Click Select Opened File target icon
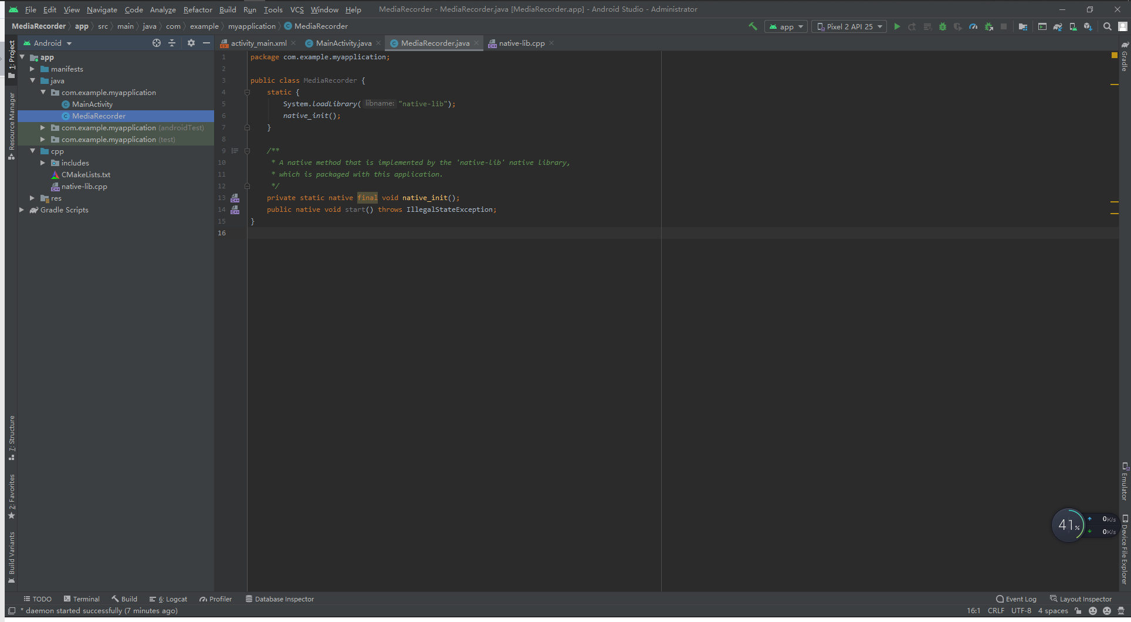 157,43
